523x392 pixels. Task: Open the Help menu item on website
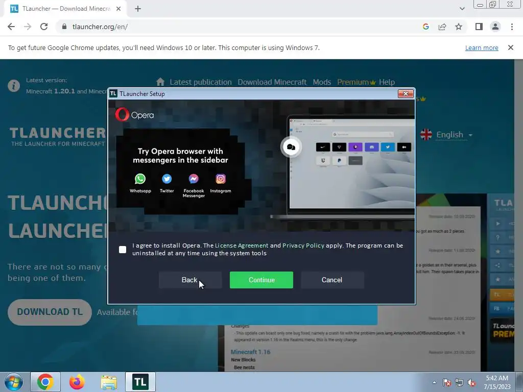(x=387, y=82)
